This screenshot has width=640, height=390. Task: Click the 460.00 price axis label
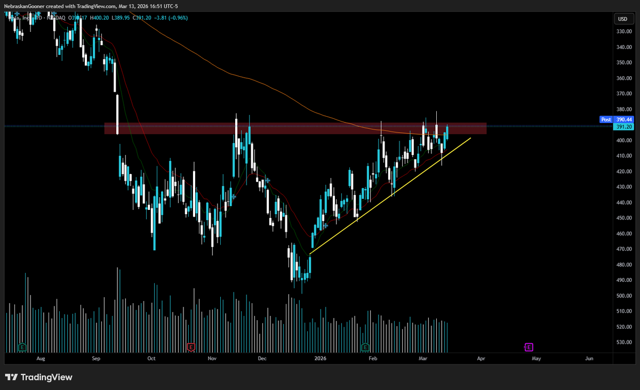[x=623, y=233]
